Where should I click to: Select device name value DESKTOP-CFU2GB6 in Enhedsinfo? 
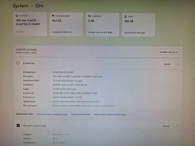[x=63, y=72]
